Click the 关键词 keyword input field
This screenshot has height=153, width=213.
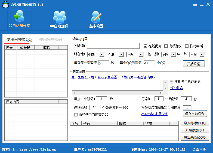click(113, 46)
